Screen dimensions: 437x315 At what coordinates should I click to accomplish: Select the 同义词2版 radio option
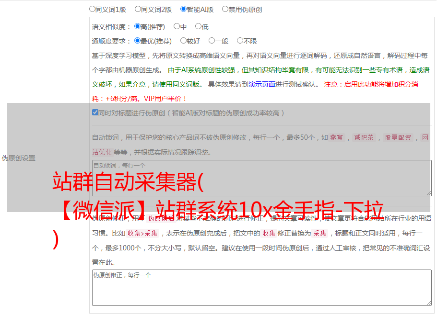point(138,9)
